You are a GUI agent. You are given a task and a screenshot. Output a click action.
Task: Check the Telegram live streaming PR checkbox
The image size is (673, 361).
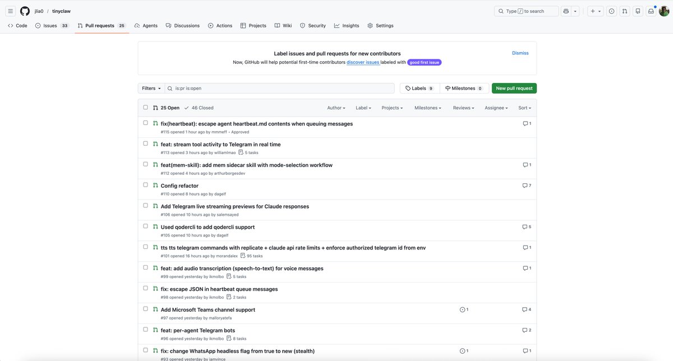[x=145, y=206]
